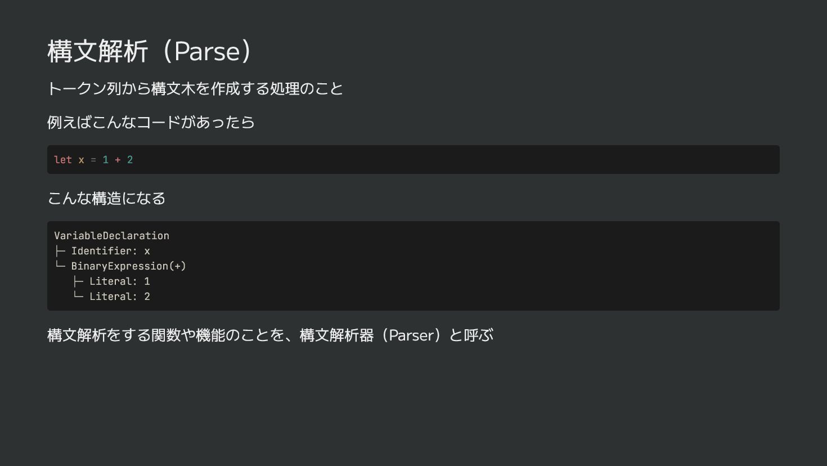
Task: Select the BinaryExpression(+) tree node
Action: (x=128, y=266)
